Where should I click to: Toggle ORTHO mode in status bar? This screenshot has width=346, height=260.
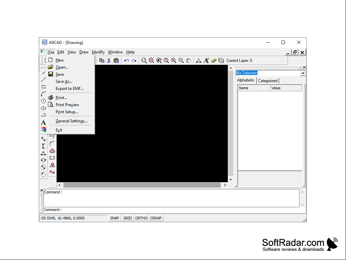[x=141, y=218]
